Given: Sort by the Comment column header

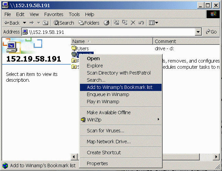Looking at the screenshot, I should coord(186,41).
